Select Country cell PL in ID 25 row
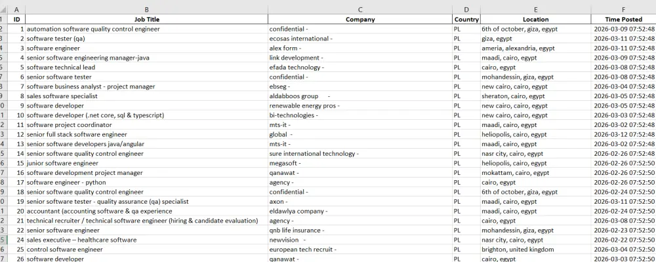Screen dimensions: 656x262 [466, 250]
